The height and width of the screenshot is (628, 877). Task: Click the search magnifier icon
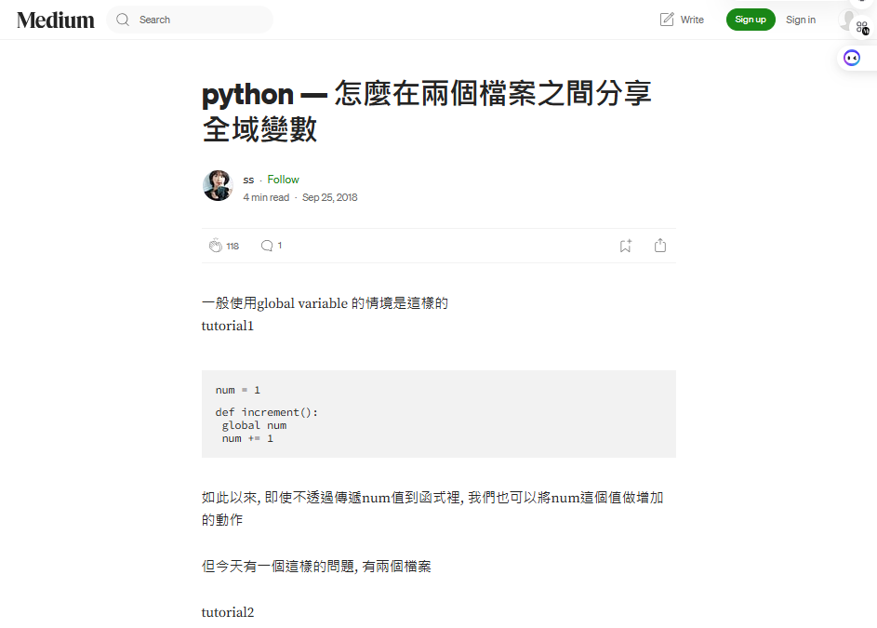click(x=123, y=20)
